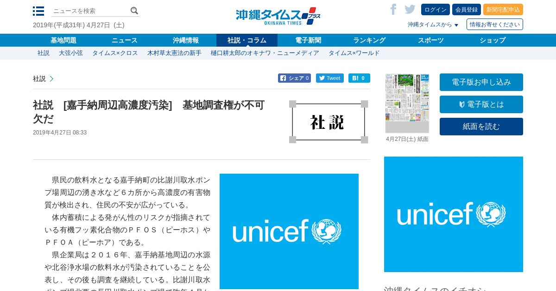Share article via Facebook シェア button
Screen dimensions: 556x291
coord(294,78)
